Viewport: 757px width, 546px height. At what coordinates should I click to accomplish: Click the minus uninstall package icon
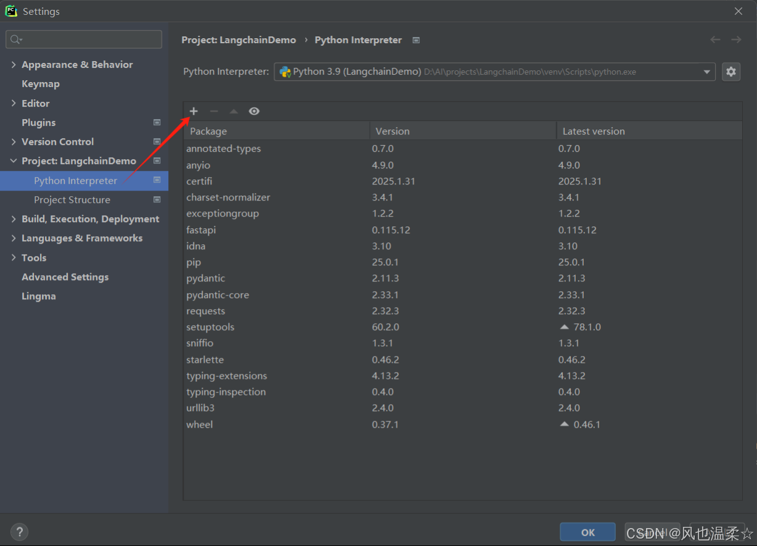214,111
